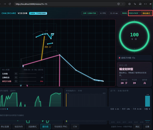Toggle the 标 button for 含胸驼背
Viewport: 153px width, 130px height.
(x=16, y=77)
